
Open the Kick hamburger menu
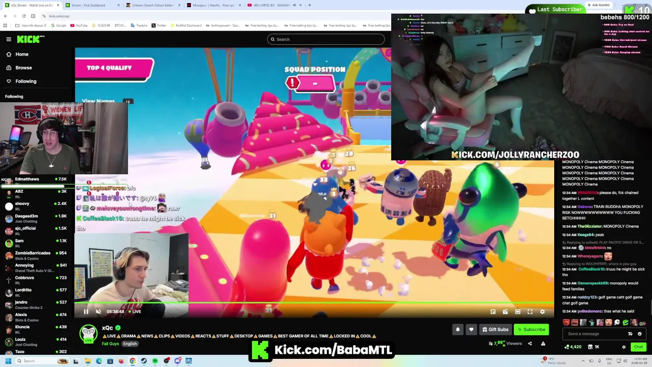(9, 39)
